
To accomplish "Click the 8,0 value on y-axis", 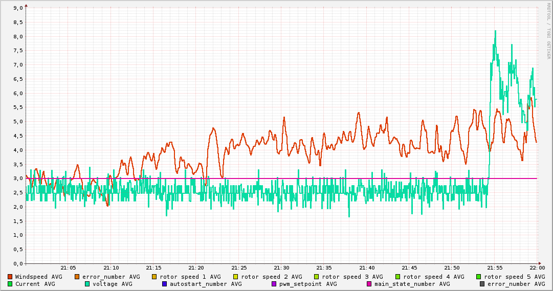I will click(x=17, y=37).
